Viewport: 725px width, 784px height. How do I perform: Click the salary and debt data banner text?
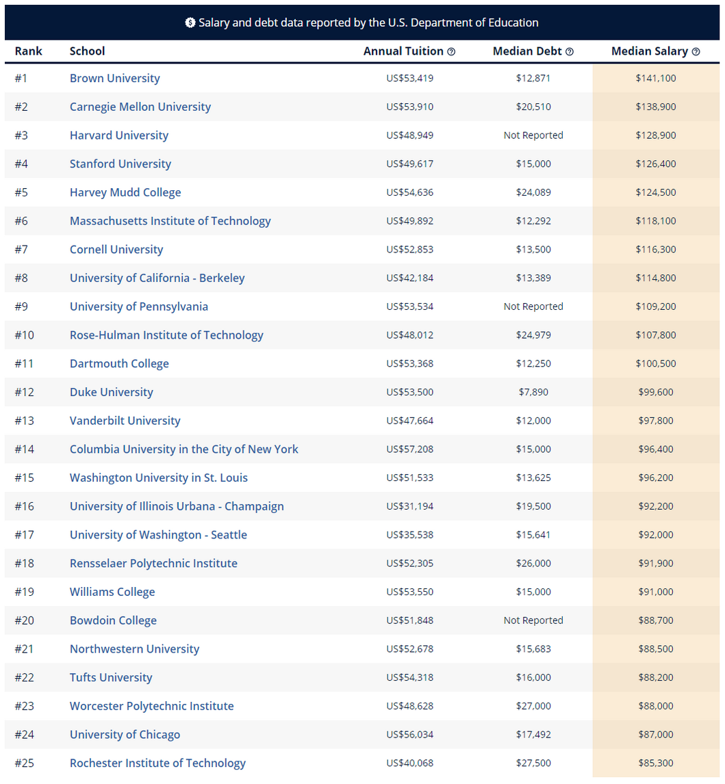(368, 23)
